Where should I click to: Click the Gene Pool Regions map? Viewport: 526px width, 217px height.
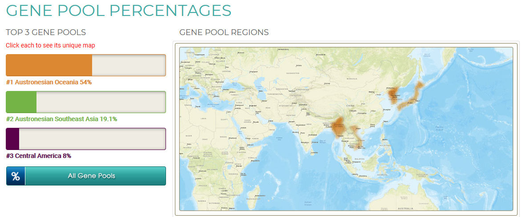tap(346, 129)
